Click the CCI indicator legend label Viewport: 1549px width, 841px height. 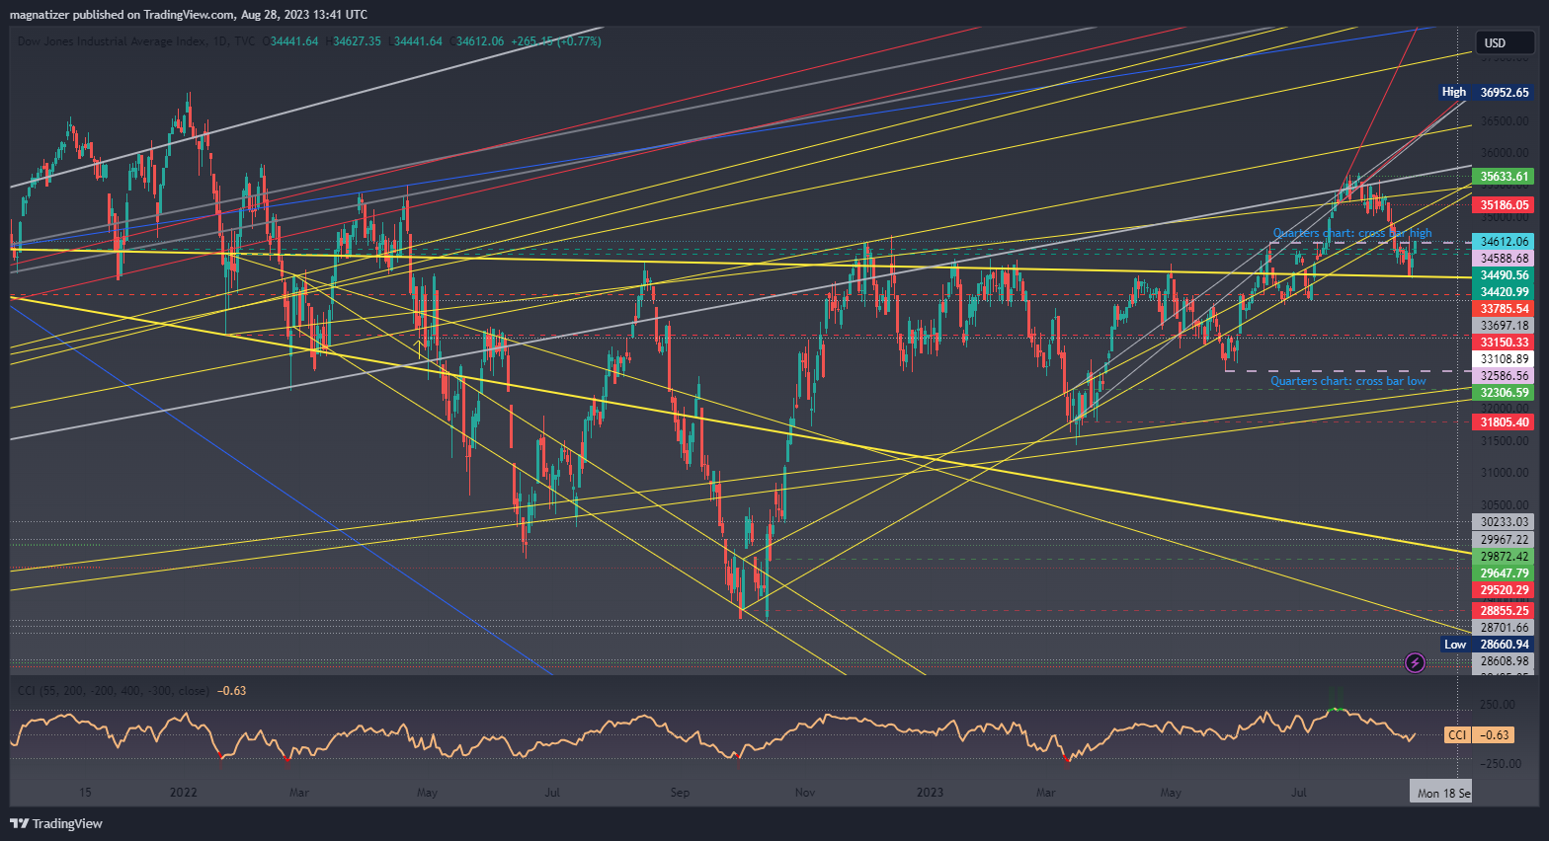(114, 691)
